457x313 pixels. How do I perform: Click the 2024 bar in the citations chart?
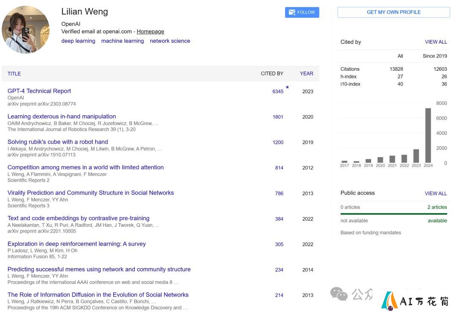[428, 136]
